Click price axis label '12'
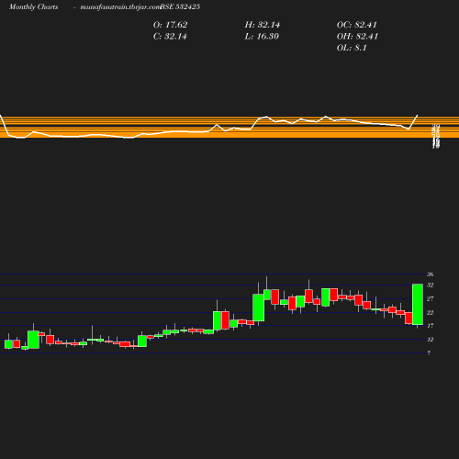 [x=431, y=340]
